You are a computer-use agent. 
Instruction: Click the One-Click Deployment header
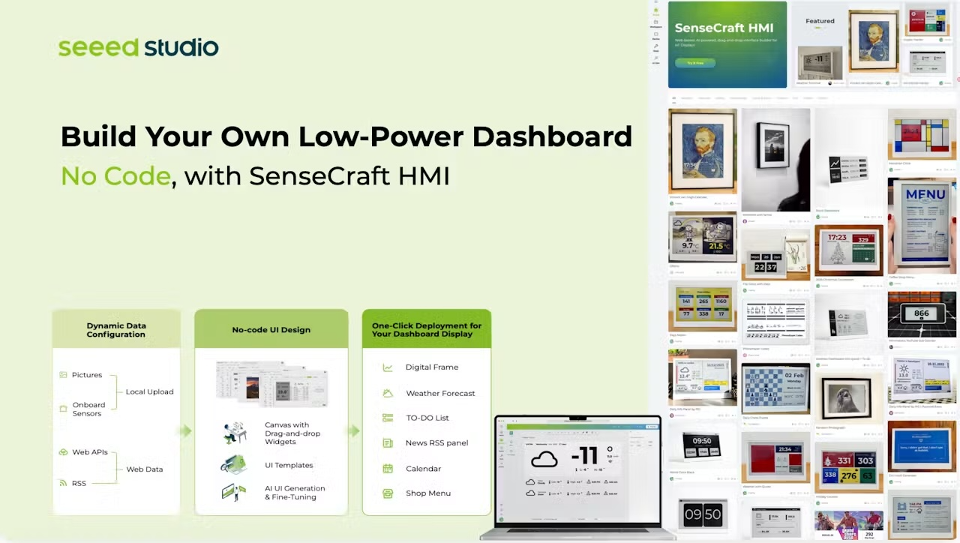[x=427, y=330]
